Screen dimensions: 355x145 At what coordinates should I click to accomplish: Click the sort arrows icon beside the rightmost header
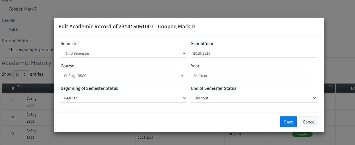click(x=331, y=86)
